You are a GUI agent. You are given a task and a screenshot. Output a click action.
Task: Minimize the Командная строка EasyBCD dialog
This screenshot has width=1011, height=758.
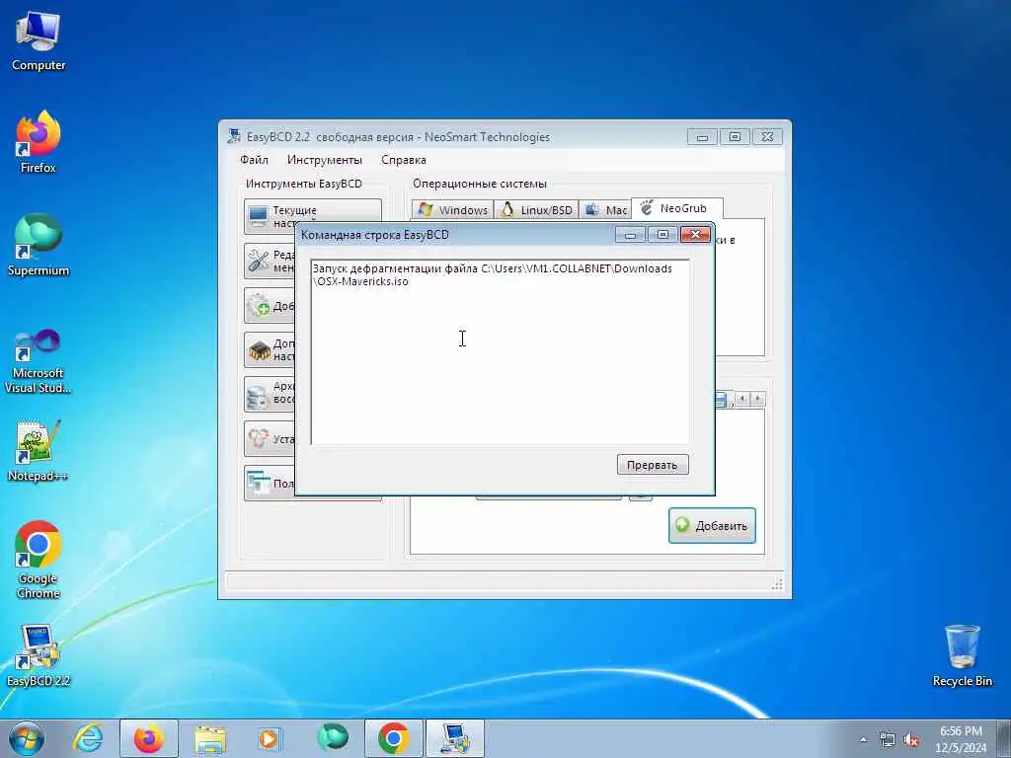click(x=630, y=235)
